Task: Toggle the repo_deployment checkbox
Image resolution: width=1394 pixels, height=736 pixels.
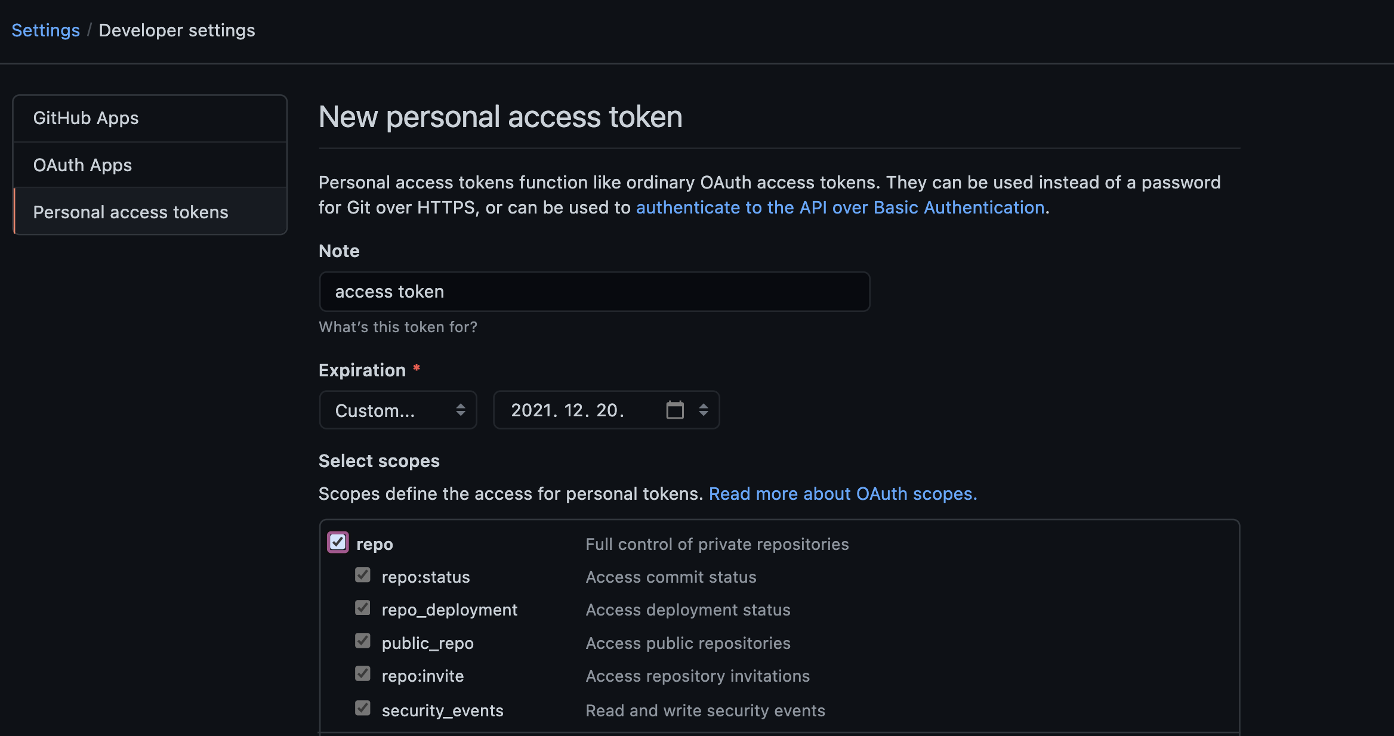Action: coord(363,608)
